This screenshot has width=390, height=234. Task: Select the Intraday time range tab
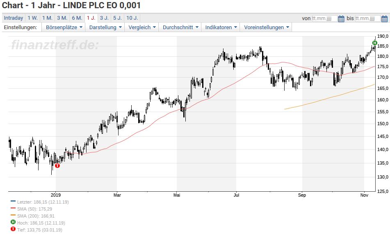(x=14, y=18)
